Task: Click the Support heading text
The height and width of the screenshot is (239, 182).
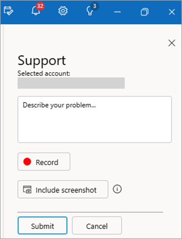Action: coord(42,60)
